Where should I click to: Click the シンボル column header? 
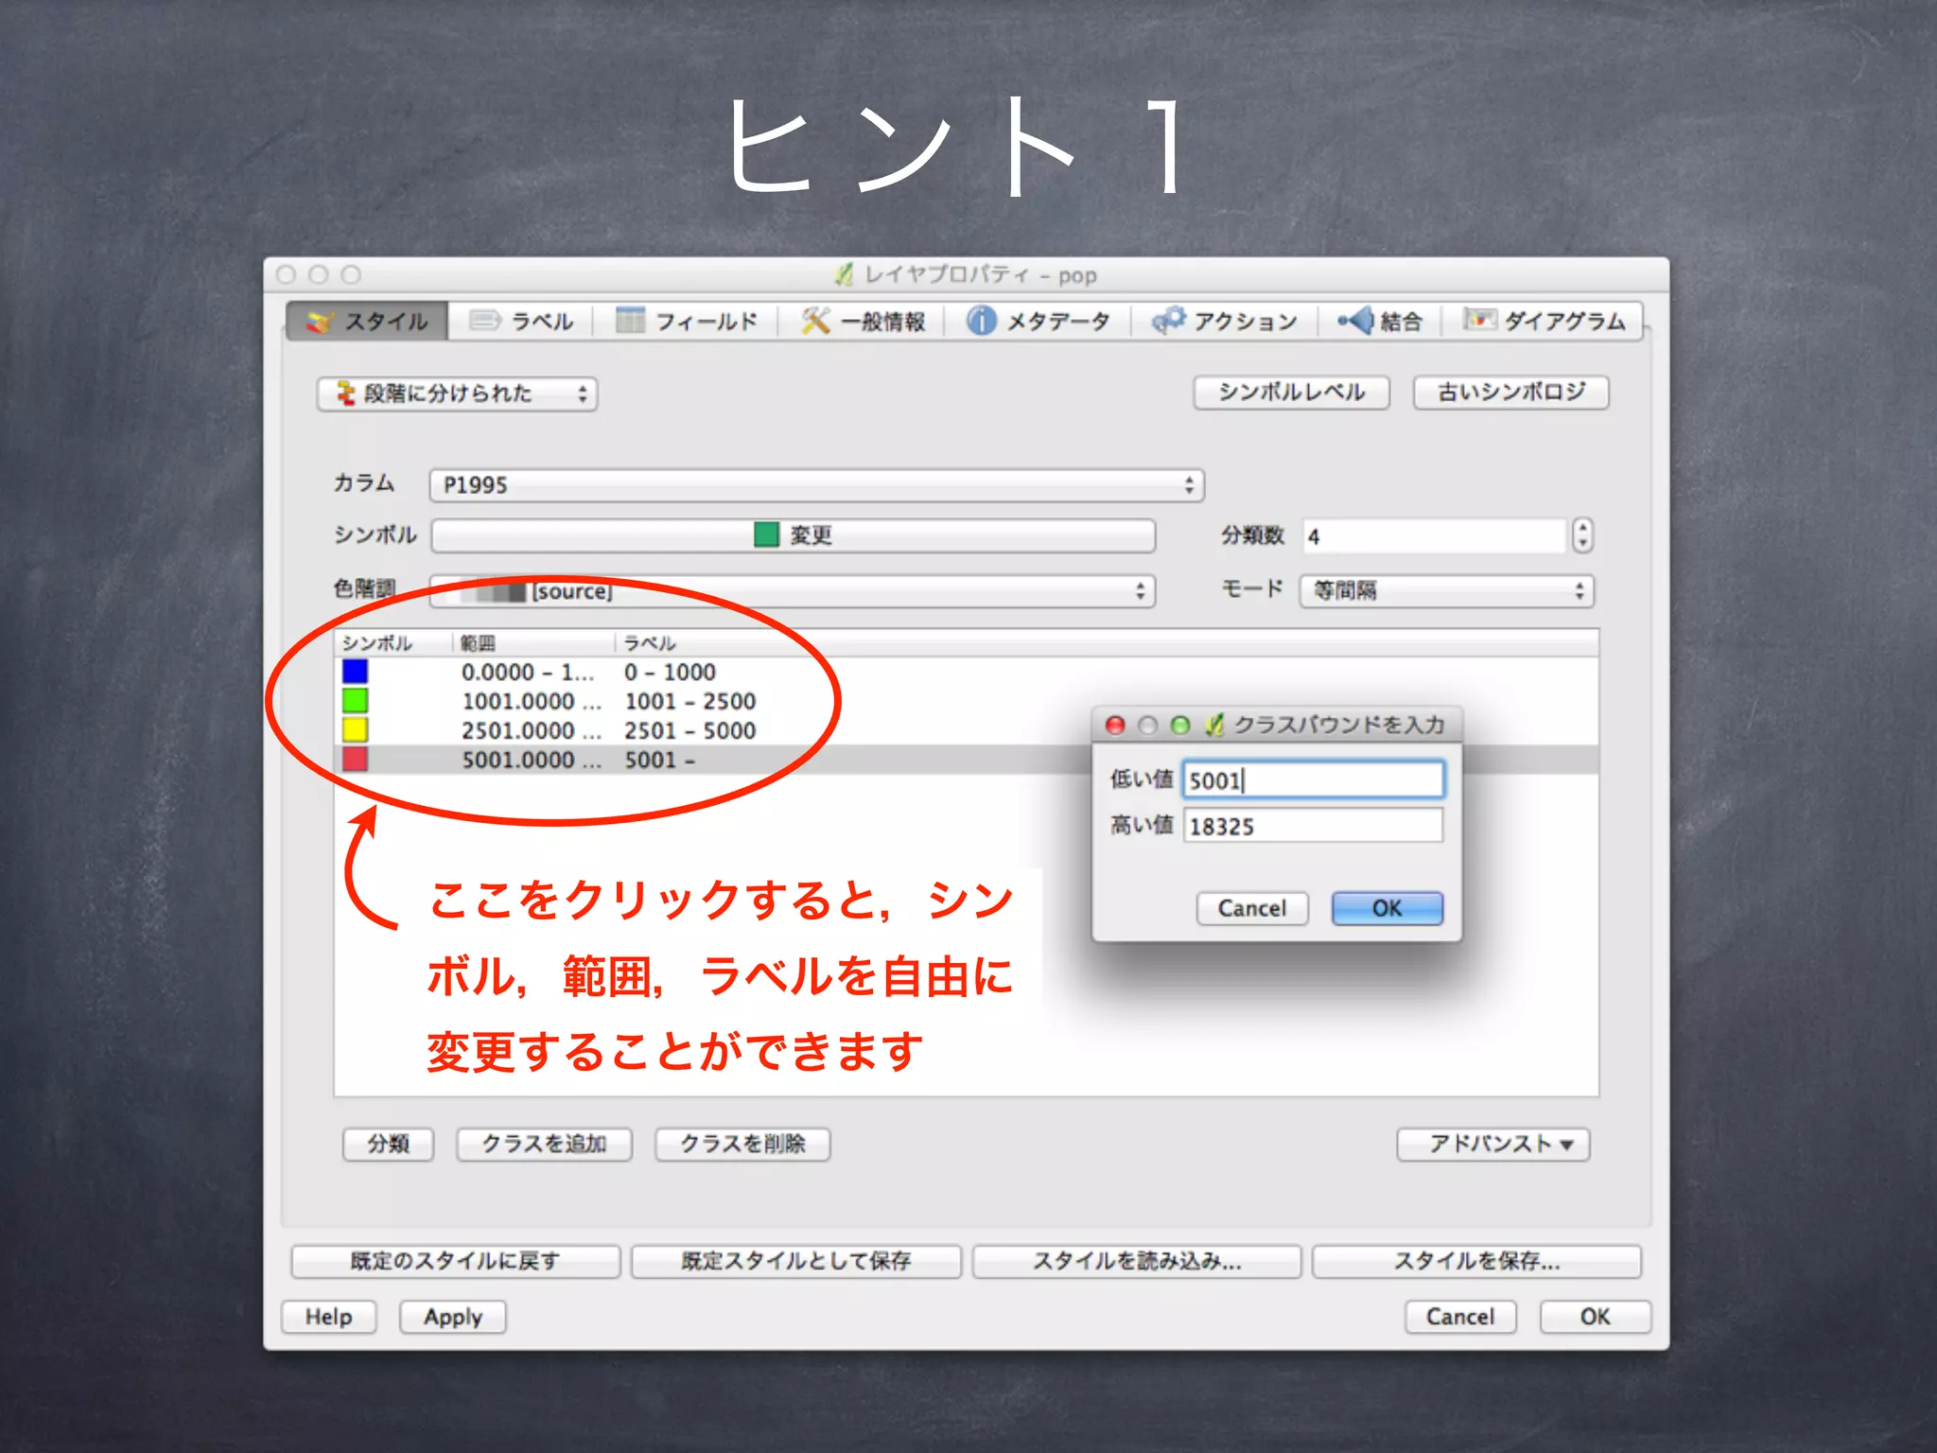[x=393, y=643]
